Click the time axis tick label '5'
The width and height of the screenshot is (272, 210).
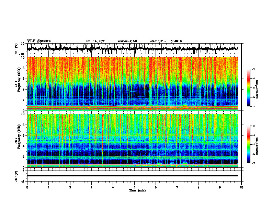(134, 187)
